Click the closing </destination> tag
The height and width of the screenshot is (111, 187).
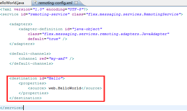tap(25, 98)
